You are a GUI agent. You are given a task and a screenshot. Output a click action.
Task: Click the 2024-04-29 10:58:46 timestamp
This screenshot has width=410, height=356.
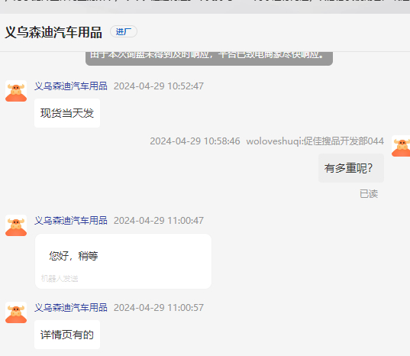[x=195, y=141]
